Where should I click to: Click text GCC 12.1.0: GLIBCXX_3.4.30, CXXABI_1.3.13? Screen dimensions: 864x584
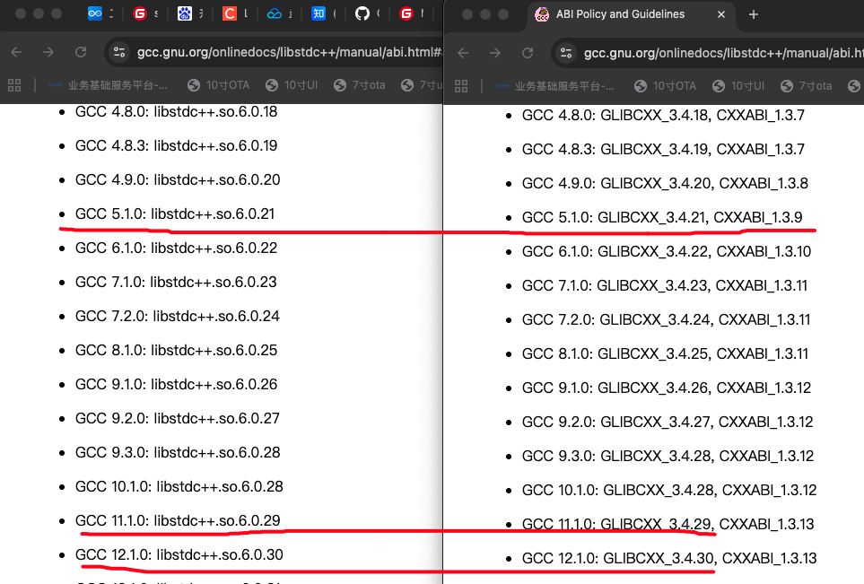point(669,559)
